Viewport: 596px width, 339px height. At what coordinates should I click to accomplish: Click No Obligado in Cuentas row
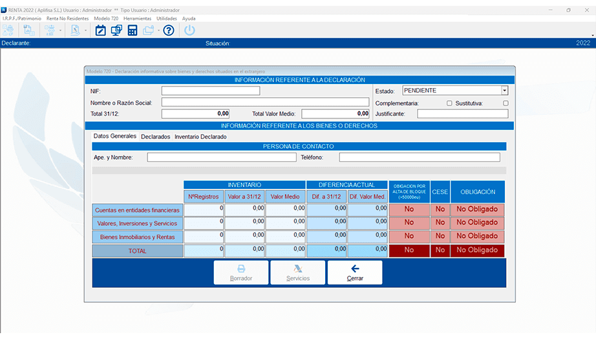[x=477, y=210]
